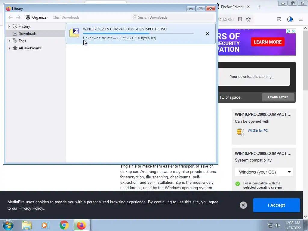
Task: Open the Firefox account icon
Action: click(290, 19)
